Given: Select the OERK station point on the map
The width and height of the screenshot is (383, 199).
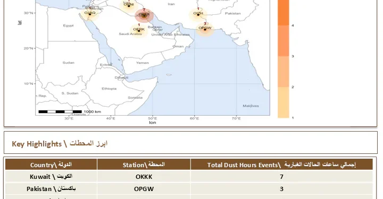Looking at the screenshot, I should click(x=139, y=31).
